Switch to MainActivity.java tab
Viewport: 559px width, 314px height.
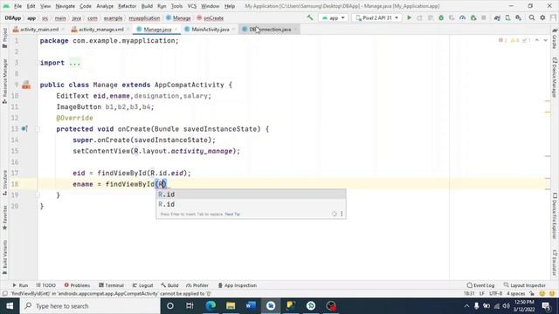210,30
